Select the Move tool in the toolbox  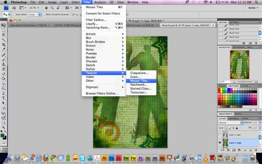tap(3, 25)
